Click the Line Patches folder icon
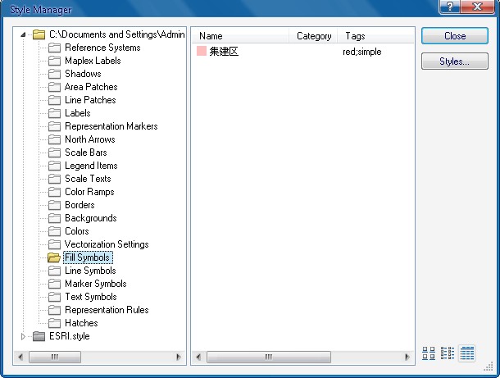 [55, 100]
